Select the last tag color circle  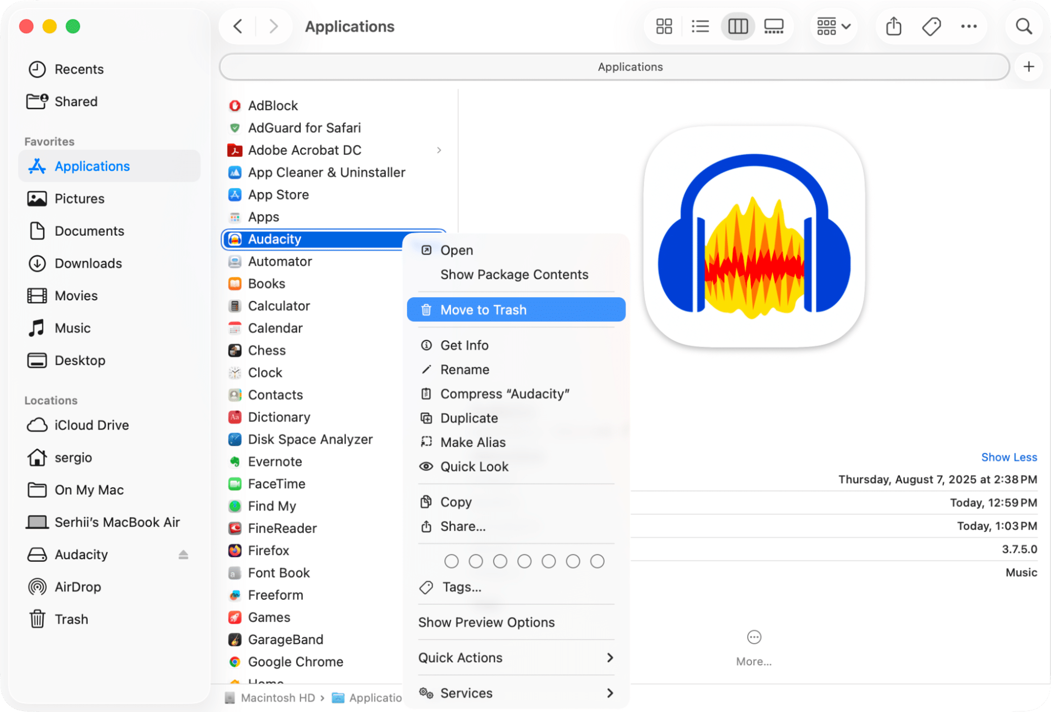point(597,561)
